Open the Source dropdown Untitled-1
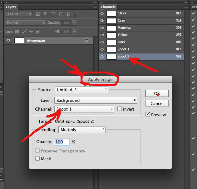The width and height of the screenshot is (197, 189). 81,90
